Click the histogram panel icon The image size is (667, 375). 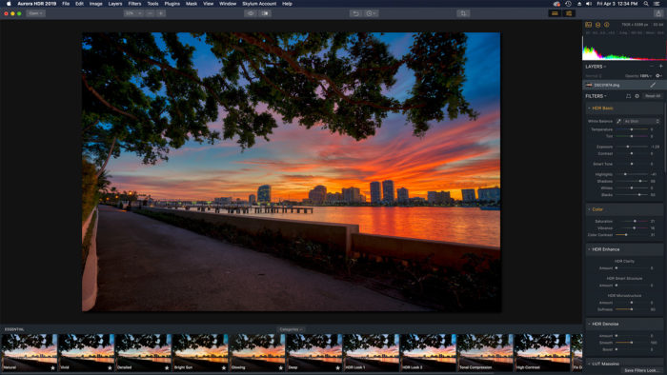pos(589,25)
